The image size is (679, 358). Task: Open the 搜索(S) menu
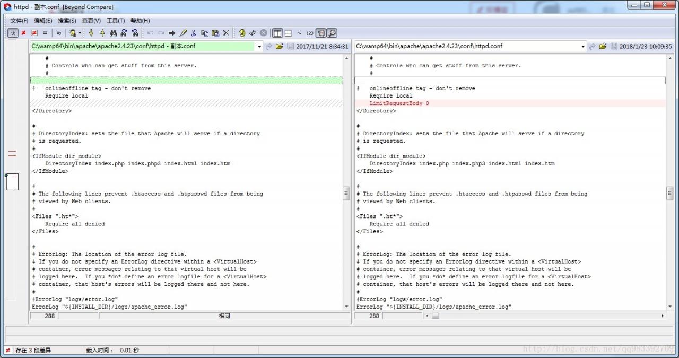(x=67, y=21)
